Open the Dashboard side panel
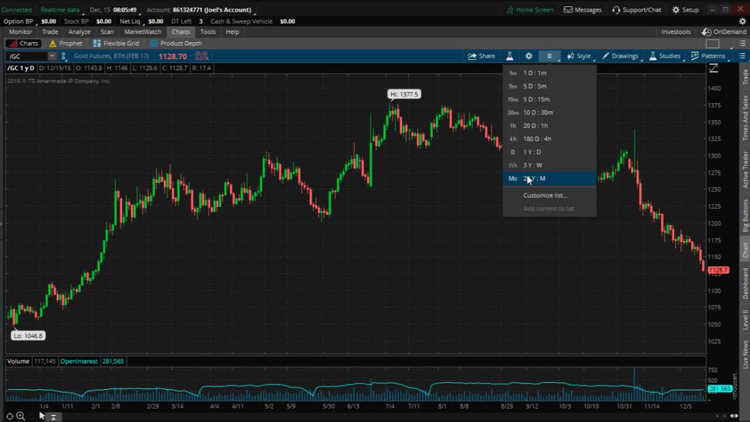This screenshot has height=422, width=750. point(745,283)
